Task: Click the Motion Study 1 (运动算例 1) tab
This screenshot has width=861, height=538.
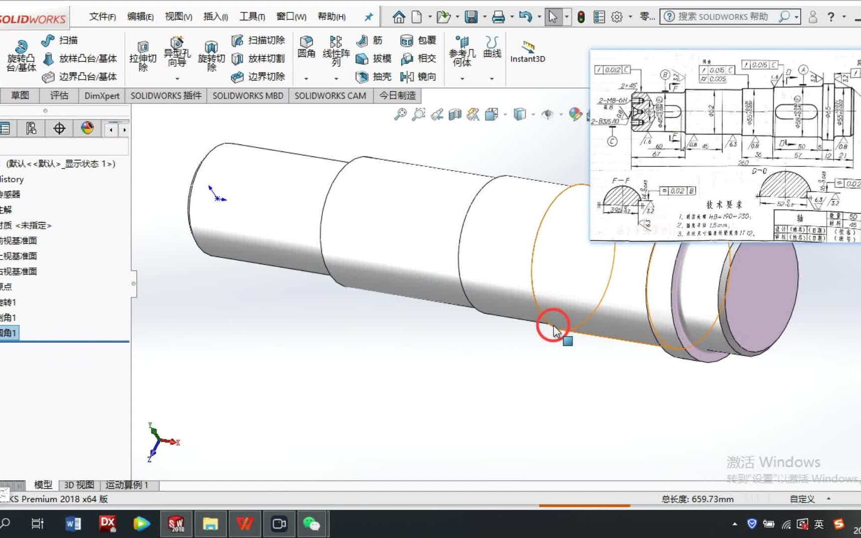Action: (127, 485)
